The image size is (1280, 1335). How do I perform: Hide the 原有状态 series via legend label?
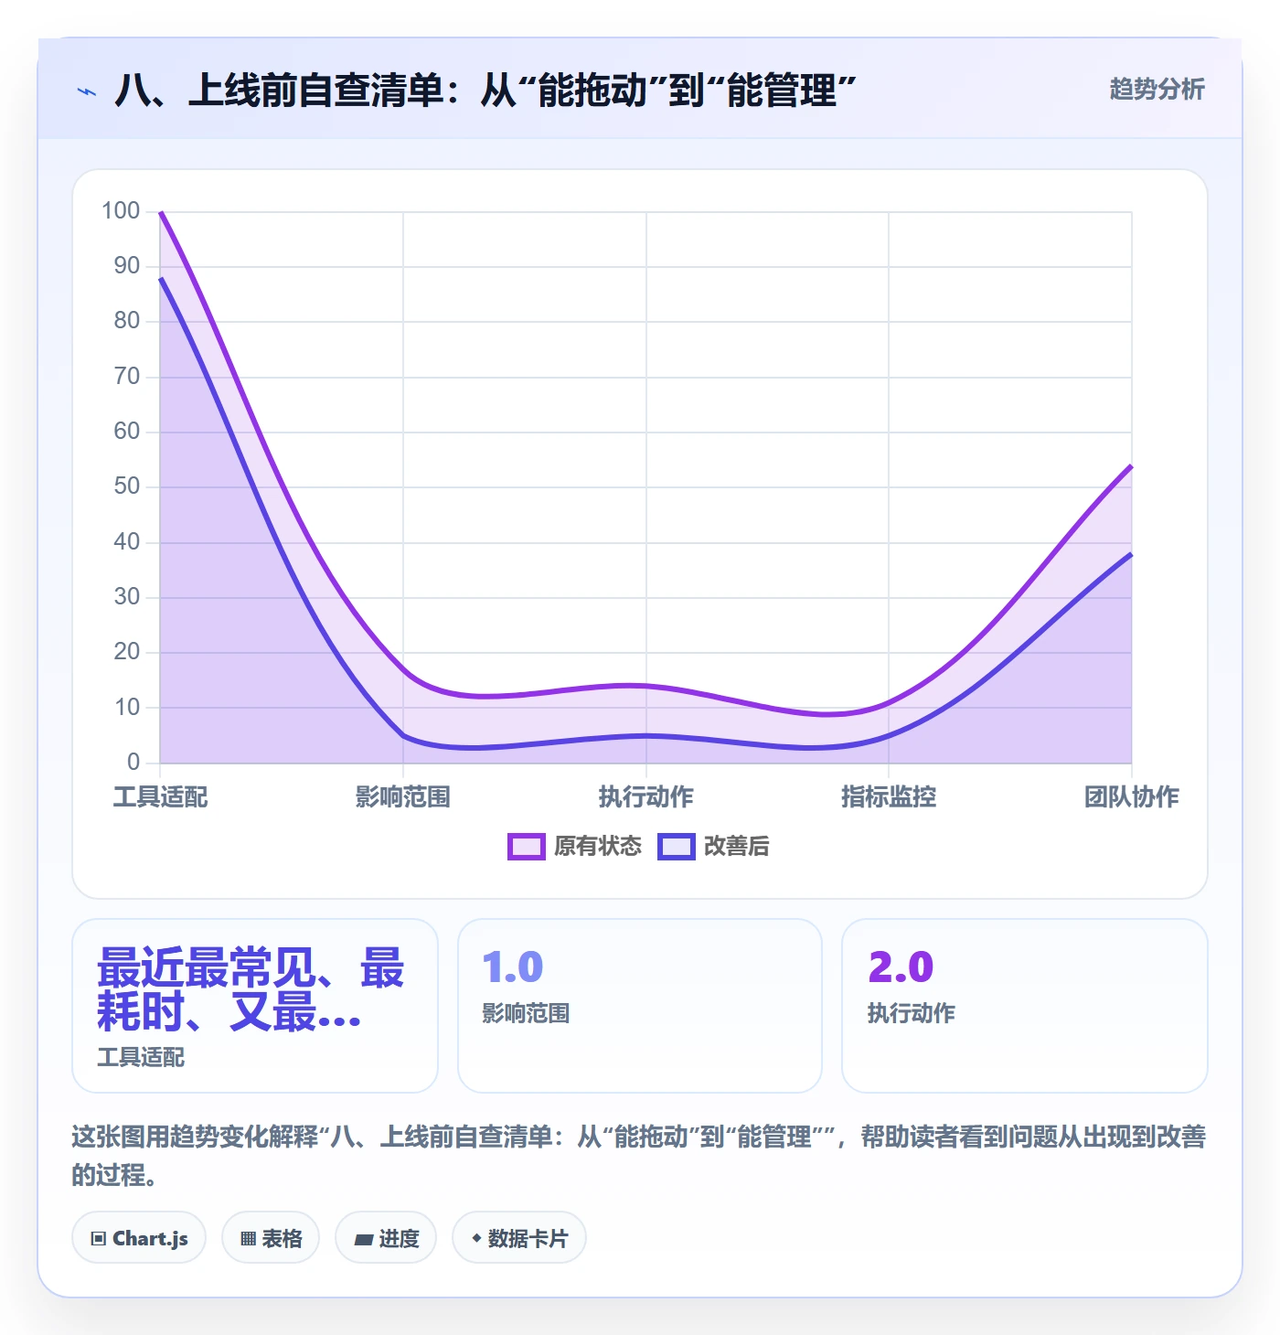598,847
